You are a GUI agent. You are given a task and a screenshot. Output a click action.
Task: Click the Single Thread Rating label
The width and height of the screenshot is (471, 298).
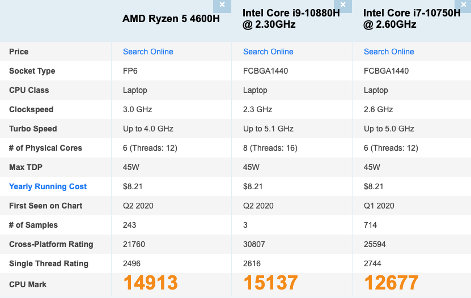click(x=49, y=263)
